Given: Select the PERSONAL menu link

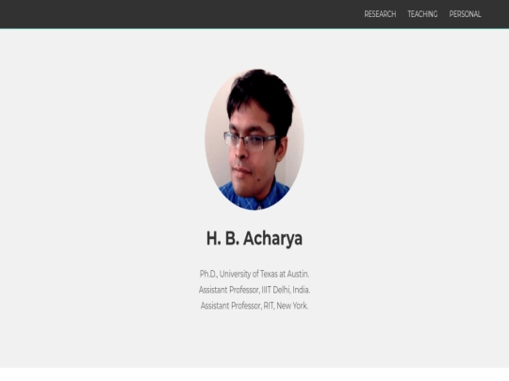Looking at the screenshot, I should (x=465, y=14).
